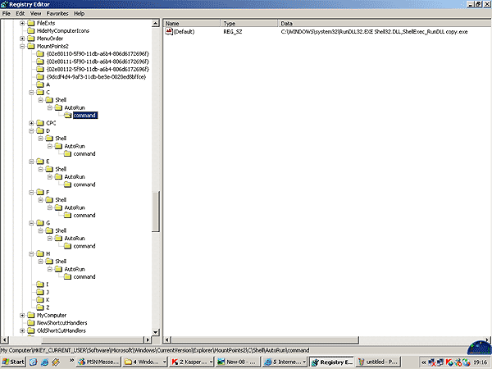
Task: Select the REG_SZ type cell
Action: [233, 32]
